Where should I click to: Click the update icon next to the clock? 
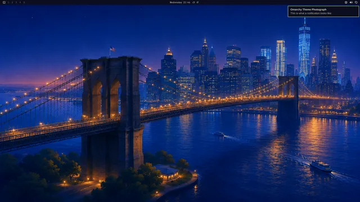pos(193,2)
